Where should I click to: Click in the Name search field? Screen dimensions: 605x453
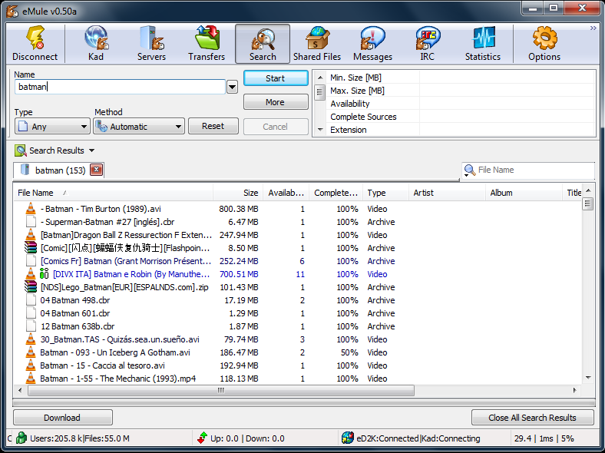[x=120, y=87]
